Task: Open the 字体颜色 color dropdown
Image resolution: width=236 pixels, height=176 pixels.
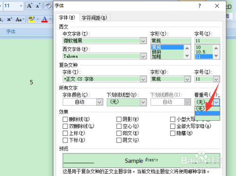Action: point(100,102)
